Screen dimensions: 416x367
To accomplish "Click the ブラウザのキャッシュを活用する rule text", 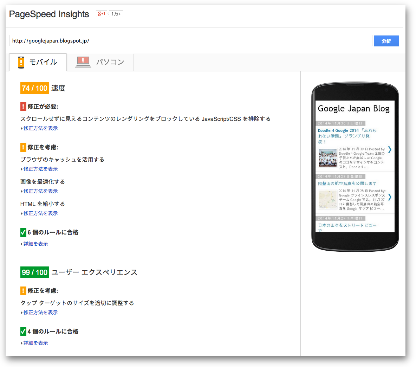I will 62,160.
